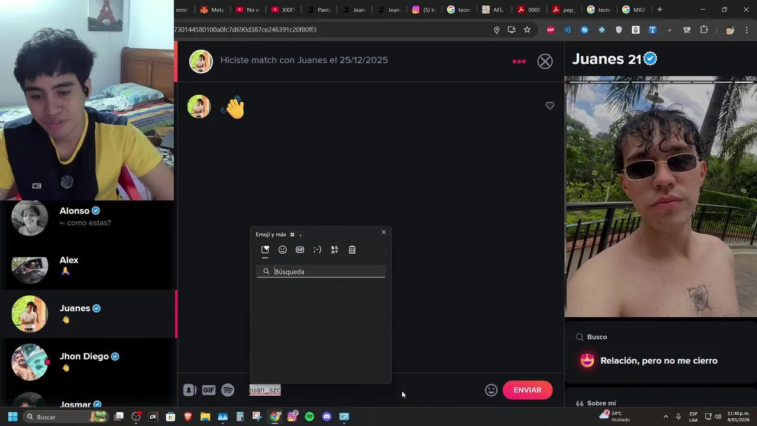The width and height of the screenshot is (757, 426).
Task: Switch to the Meta browser tab
Action: pos(212,9)
